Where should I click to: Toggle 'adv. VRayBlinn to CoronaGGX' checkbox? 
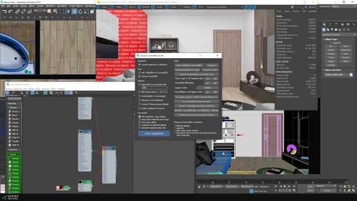click(139, 73)
